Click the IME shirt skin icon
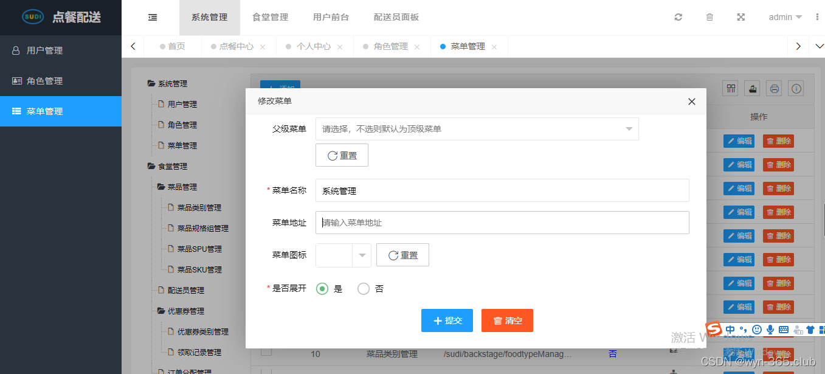Image resolution: width=825 pixels, height=374 pixels. (x=810, y=330)
